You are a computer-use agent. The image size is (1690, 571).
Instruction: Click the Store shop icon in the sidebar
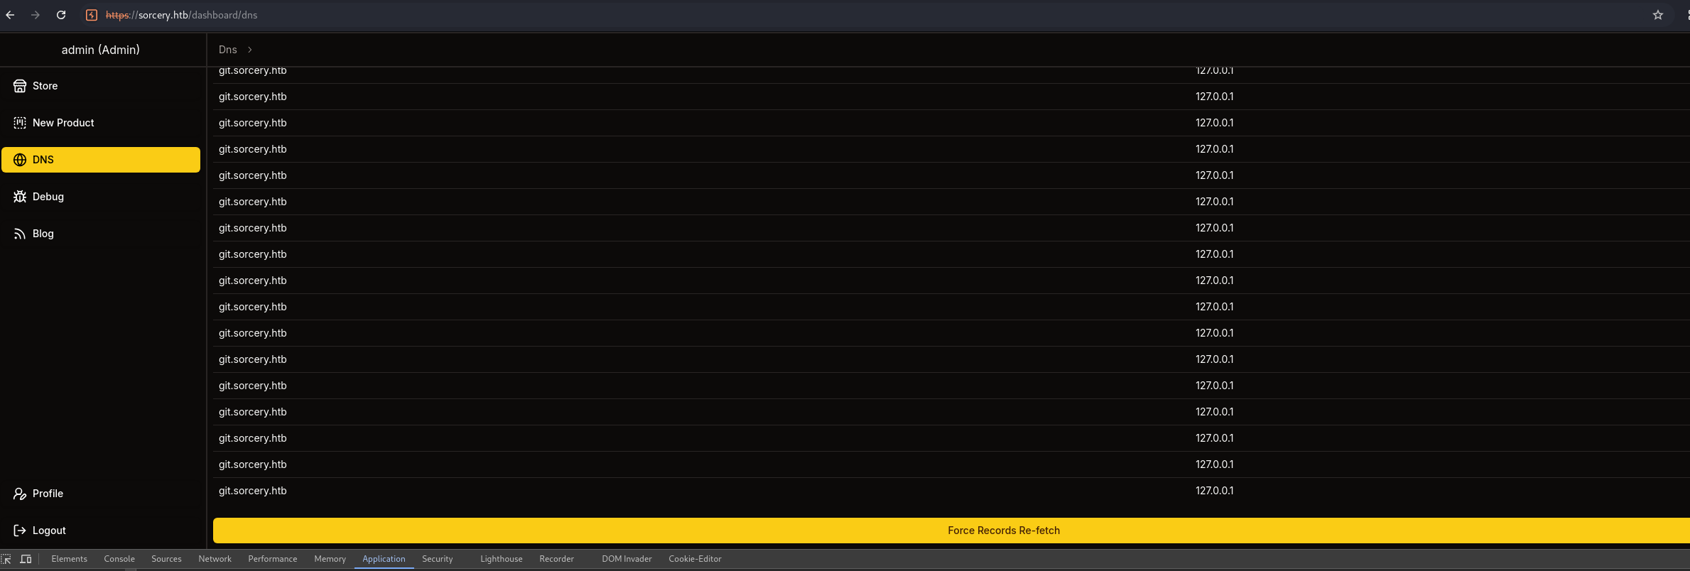tap(20, 86)
